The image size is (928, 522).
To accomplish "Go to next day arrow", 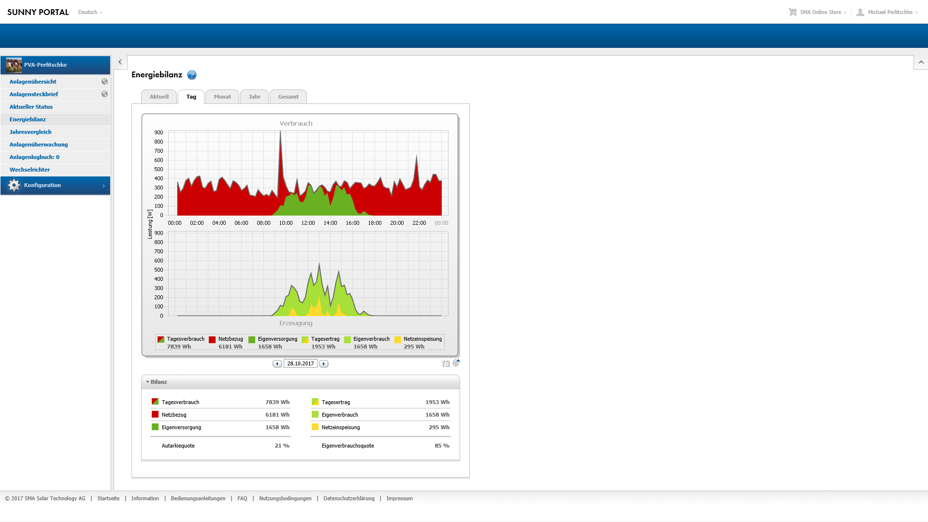I will (324, 363).
